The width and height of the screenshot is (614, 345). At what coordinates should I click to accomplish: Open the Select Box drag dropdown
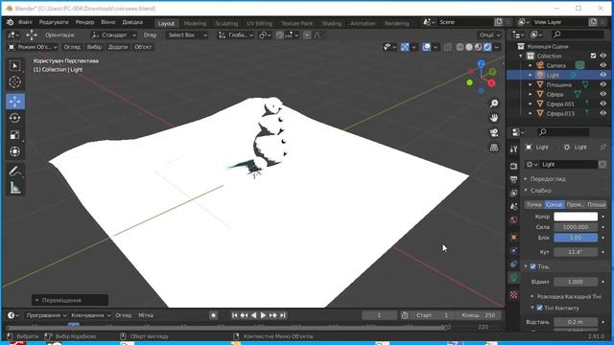tap(187, 35)
